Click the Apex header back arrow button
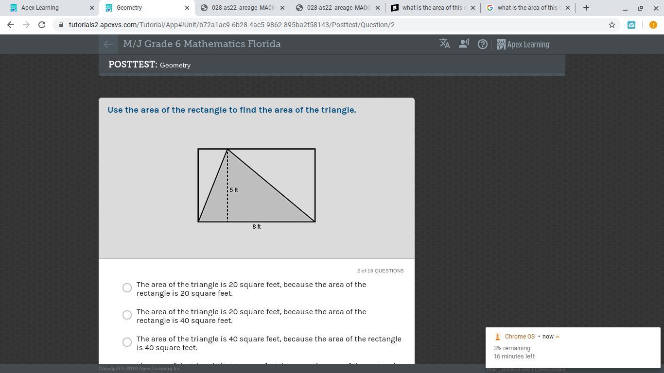This screenshot has width=664, height=373. [108, 44]
